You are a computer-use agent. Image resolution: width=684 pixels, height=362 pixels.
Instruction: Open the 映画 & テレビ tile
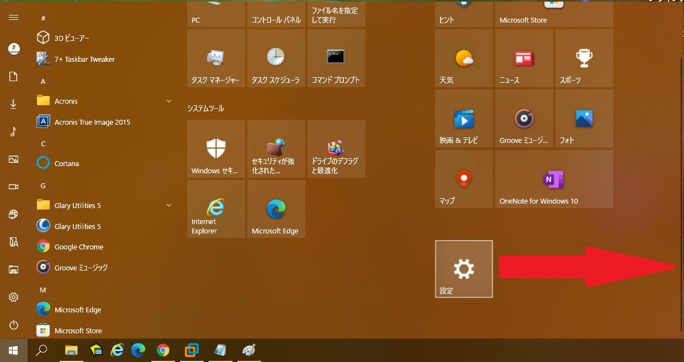[464, 119]
